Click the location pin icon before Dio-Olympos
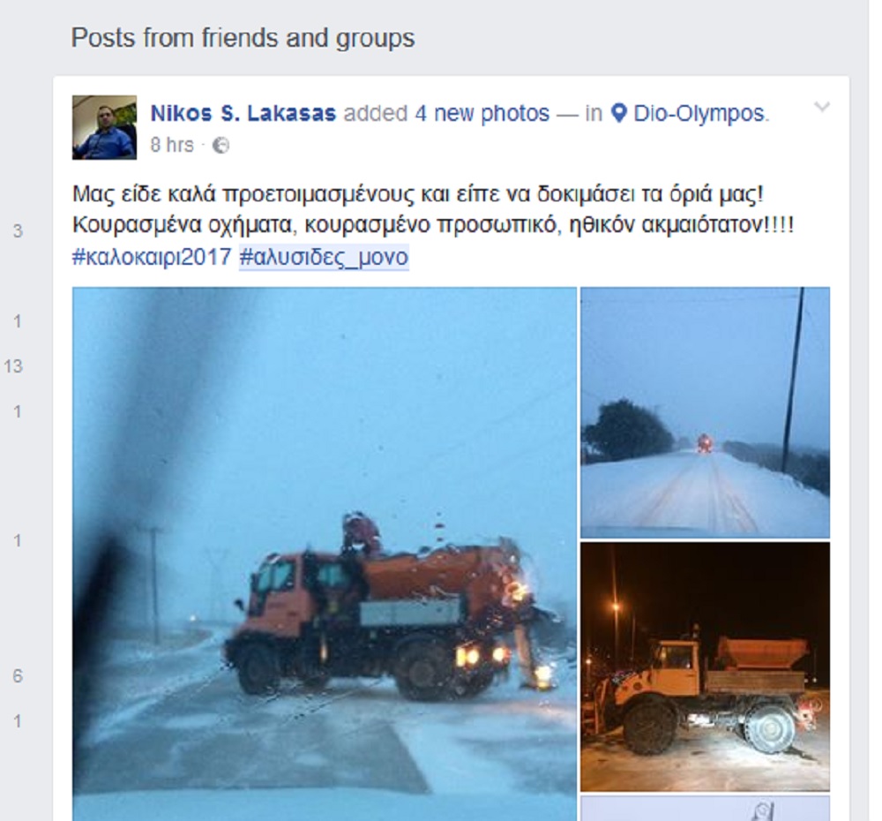The image size is (882, 821). (x=619, y=113)
